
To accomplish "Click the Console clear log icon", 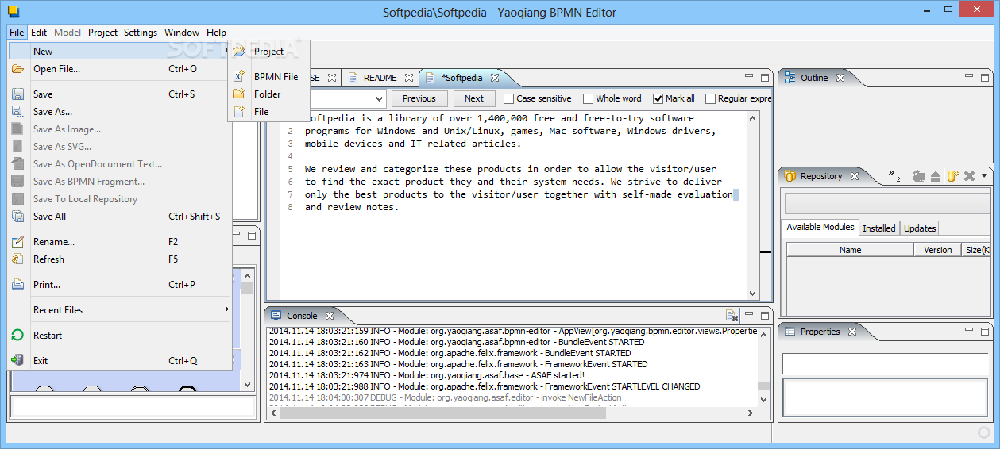I will 732,316.
